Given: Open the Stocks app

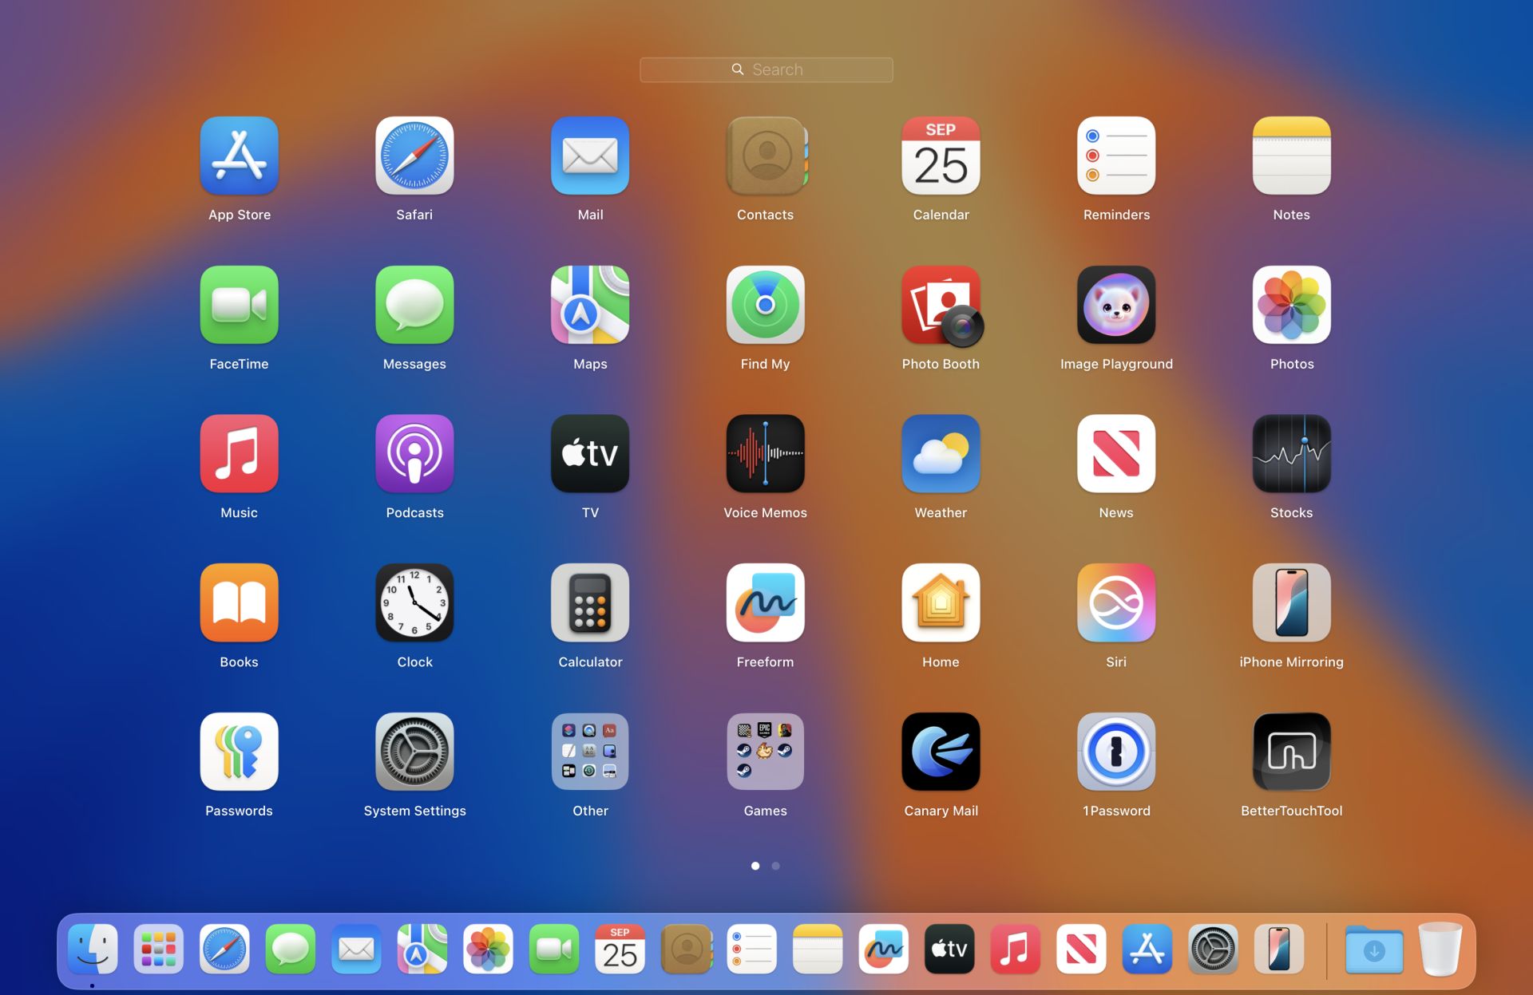Looking at the screenshot, I should tap(1291, 454).
